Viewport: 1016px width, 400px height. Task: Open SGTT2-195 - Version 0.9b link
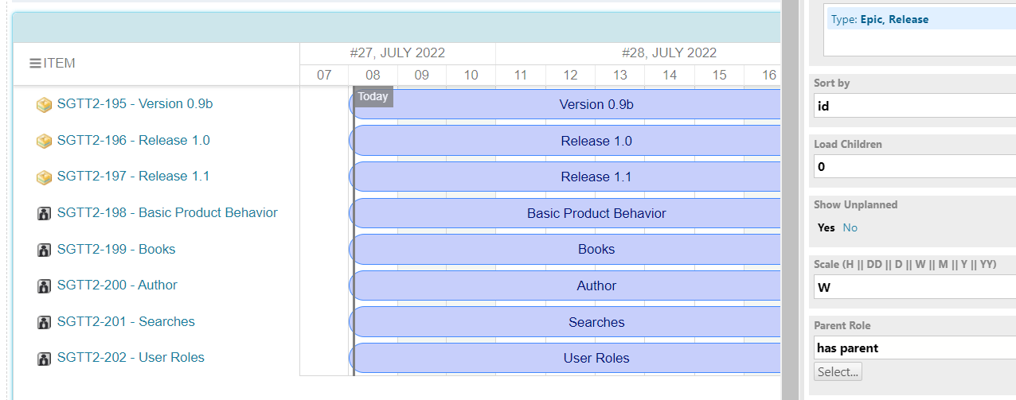(135, 104)
